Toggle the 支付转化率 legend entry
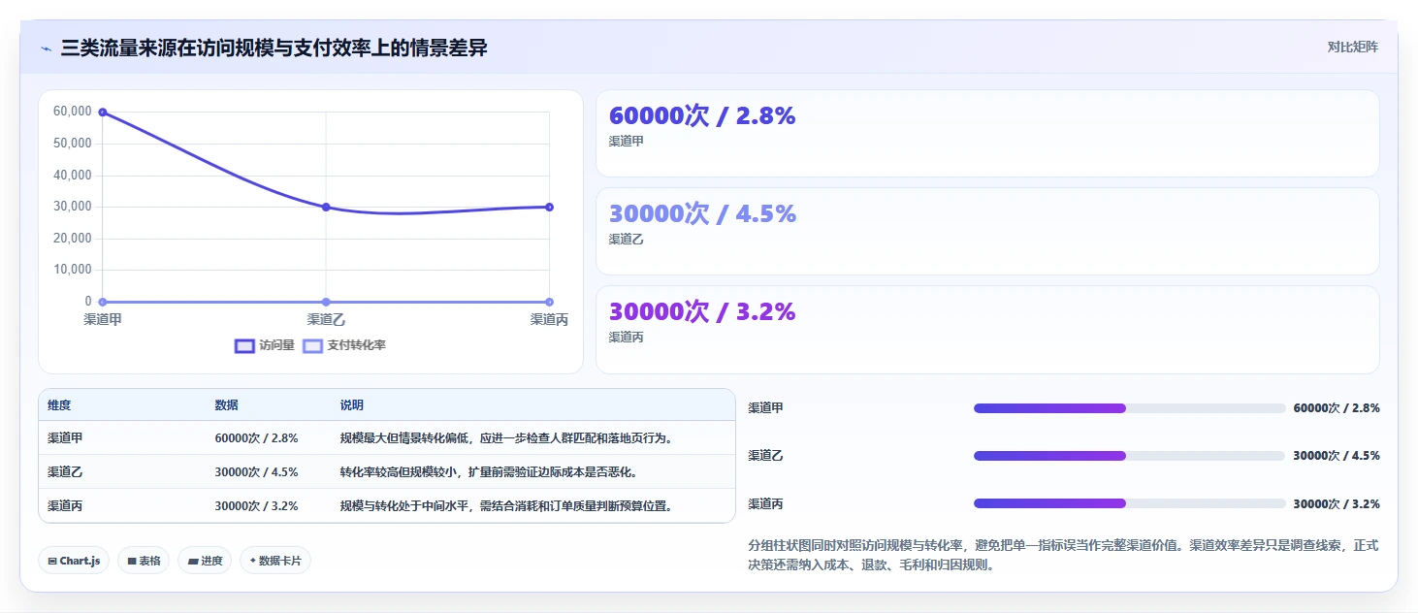 (x=344, y=345)
